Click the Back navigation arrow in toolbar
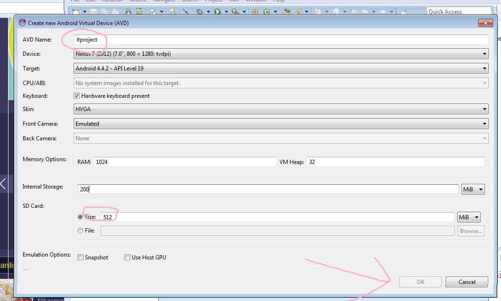The width and height of the screenshot is (501, 301). [x=365, y=11]
